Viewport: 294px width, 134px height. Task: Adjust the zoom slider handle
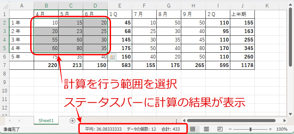(x=250, y=129)
